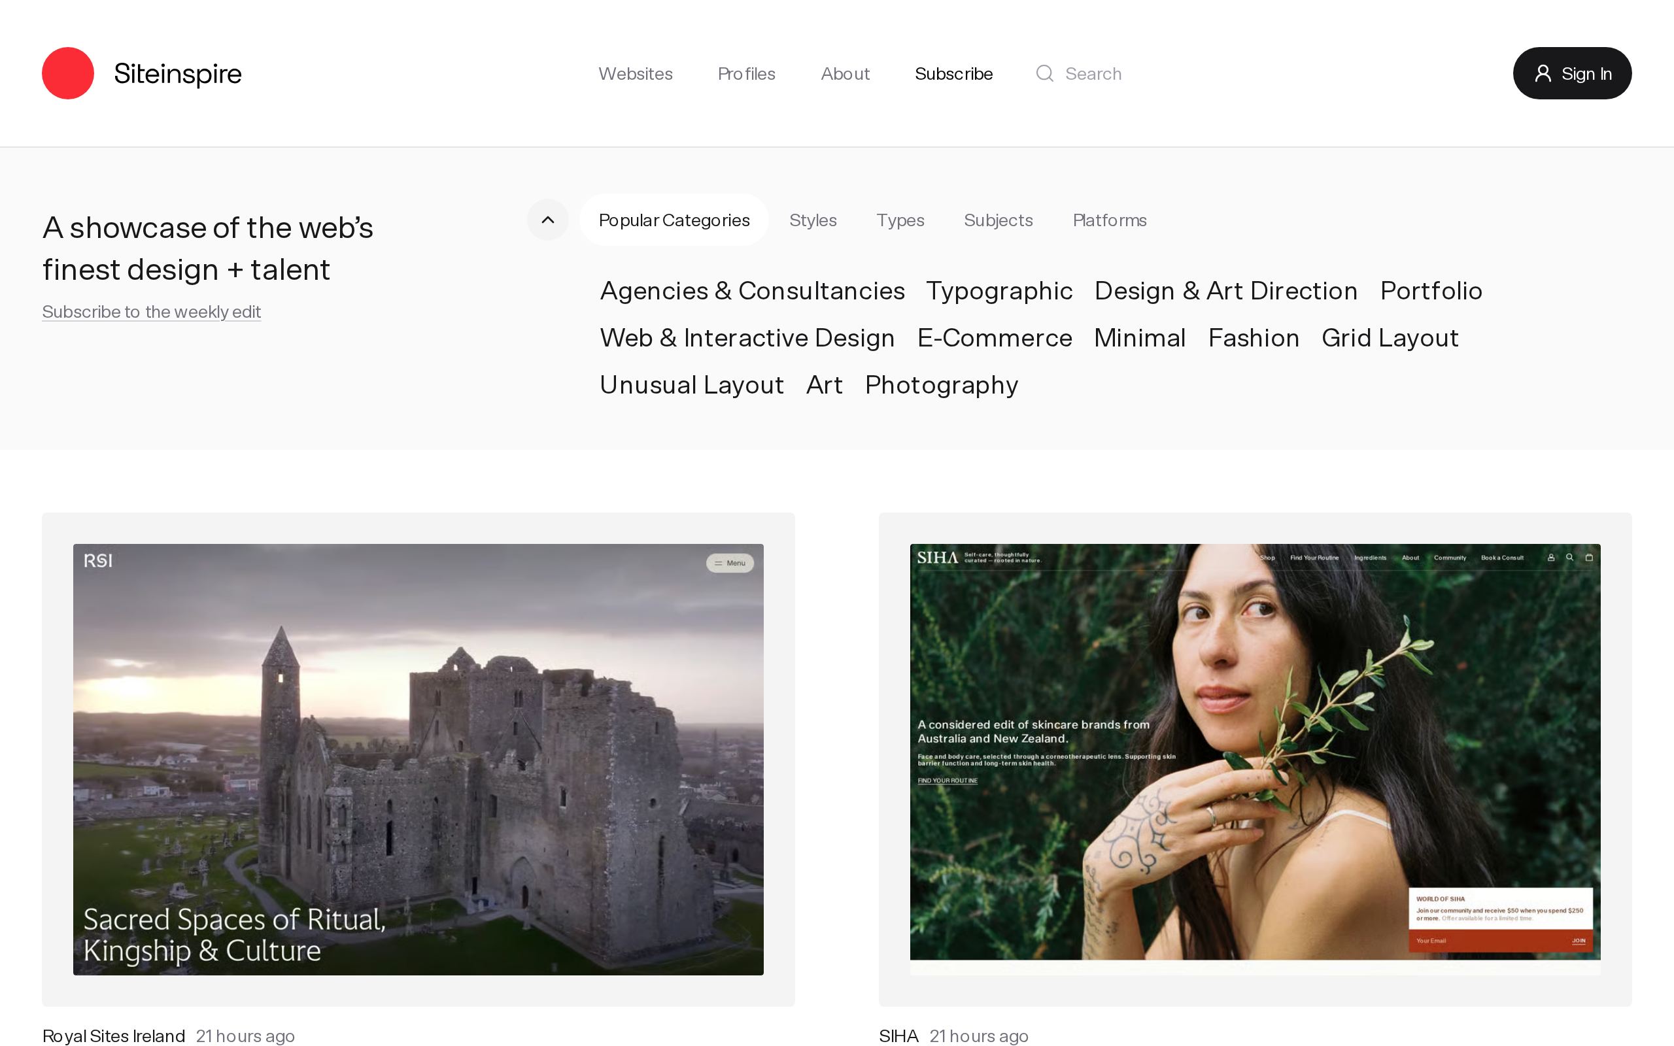Select the Grid Layout category
The height and width of the screenshot is (1046, 1674).
1390,337
